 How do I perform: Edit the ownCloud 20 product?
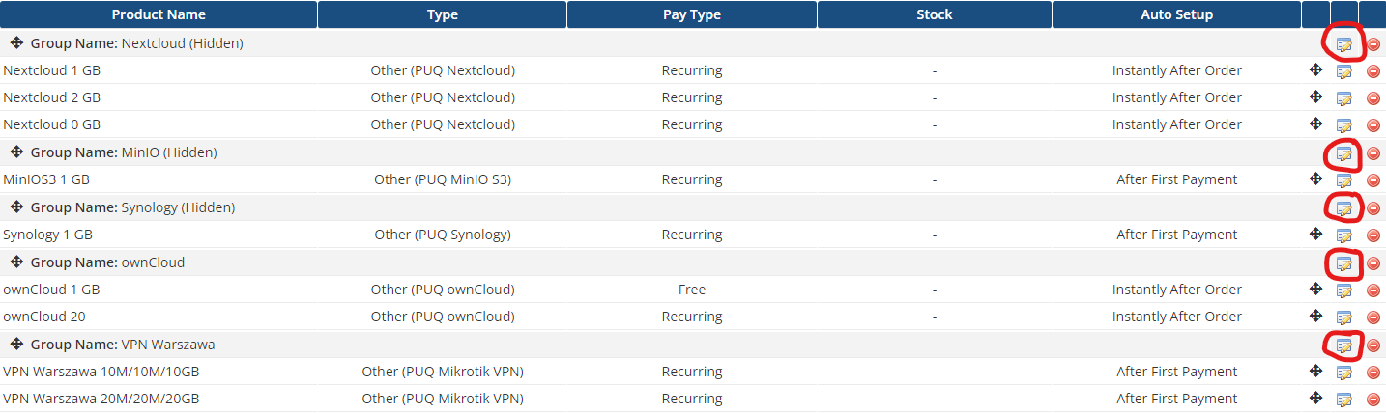(1344, 317)
